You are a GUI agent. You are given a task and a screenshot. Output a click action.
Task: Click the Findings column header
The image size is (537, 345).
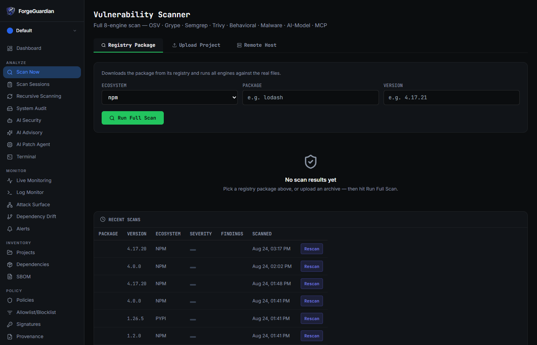click(x=232, y=234)
